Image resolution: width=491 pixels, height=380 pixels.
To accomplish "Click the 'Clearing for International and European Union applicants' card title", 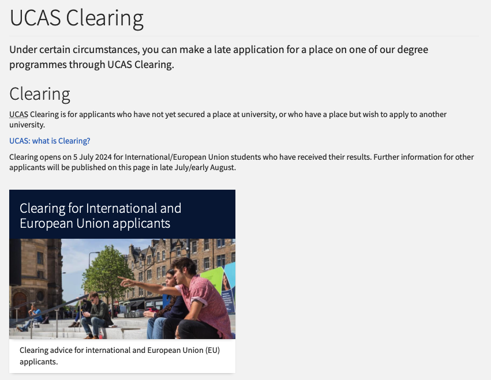I will pos(100,215).
